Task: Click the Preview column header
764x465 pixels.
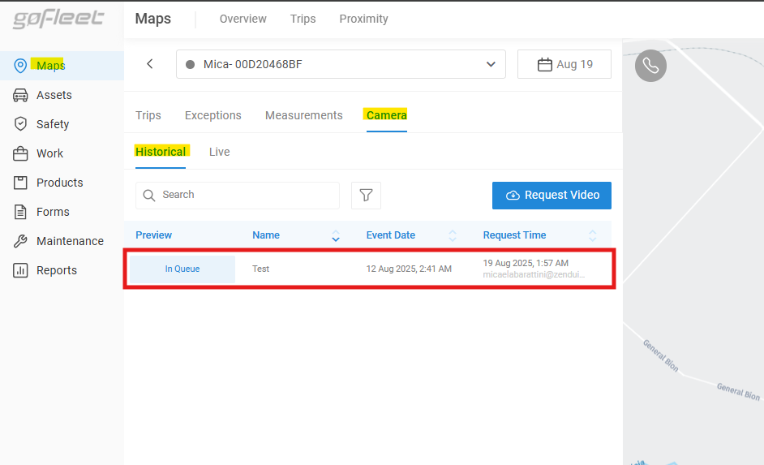Action: coord(153,235)
